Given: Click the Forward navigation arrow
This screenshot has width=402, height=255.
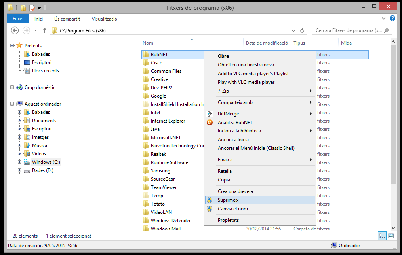Looking at the screenshot, I should [x=26, y=30].
